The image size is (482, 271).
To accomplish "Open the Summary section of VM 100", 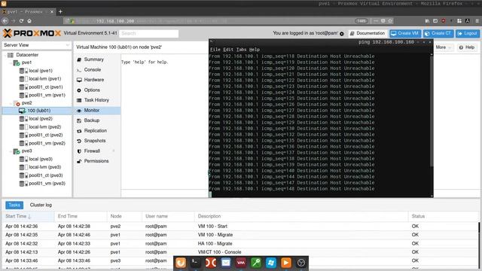I will point(93,59).
